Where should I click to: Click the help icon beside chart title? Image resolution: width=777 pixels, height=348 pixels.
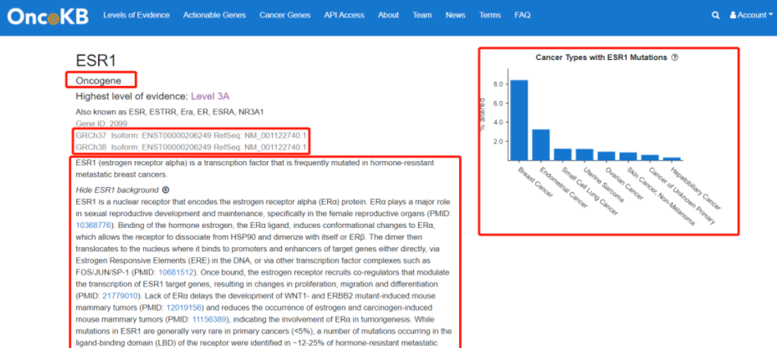(x=675, y=58)
